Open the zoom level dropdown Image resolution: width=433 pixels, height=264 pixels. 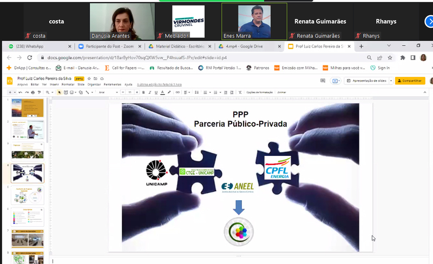tap(49, 93)
